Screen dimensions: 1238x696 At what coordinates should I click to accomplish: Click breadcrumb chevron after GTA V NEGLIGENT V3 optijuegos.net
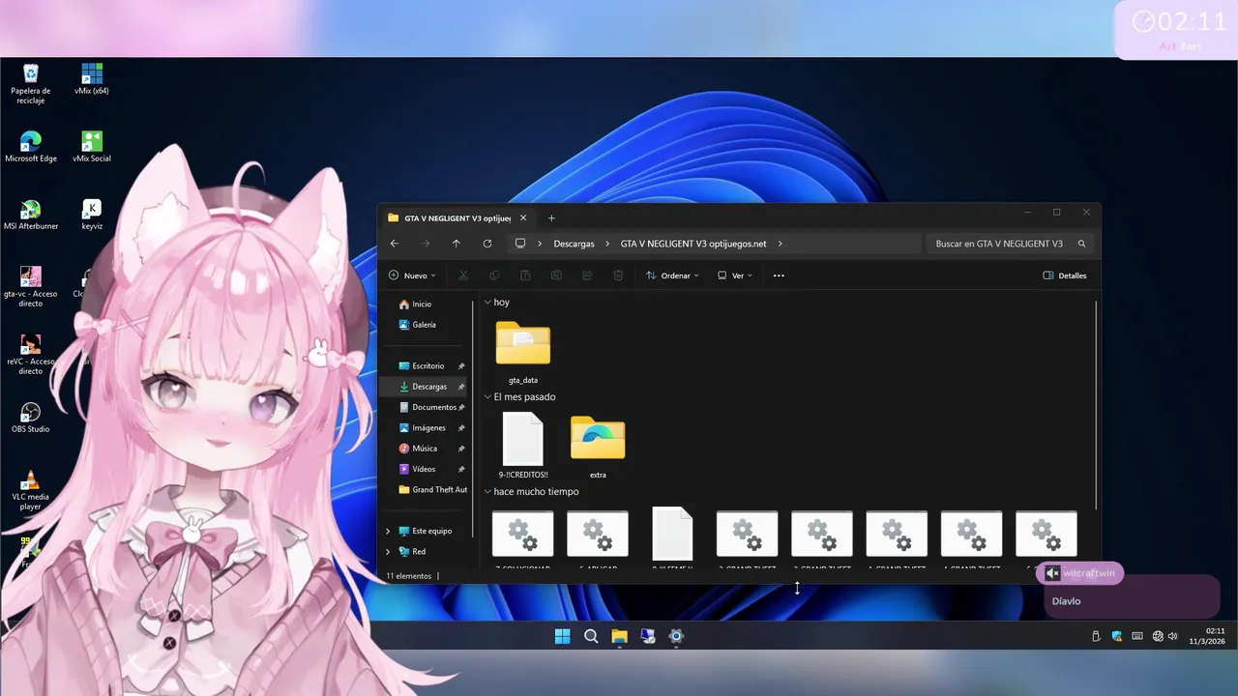(780, 244)
